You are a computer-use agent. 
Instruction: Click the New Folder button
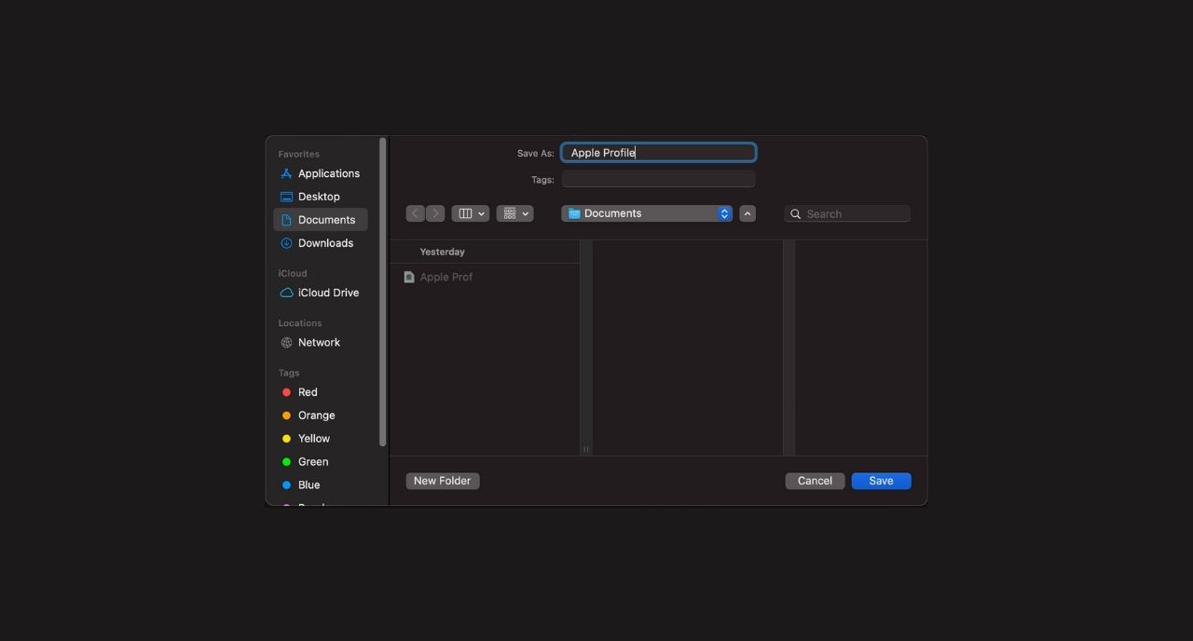point(443,481)
